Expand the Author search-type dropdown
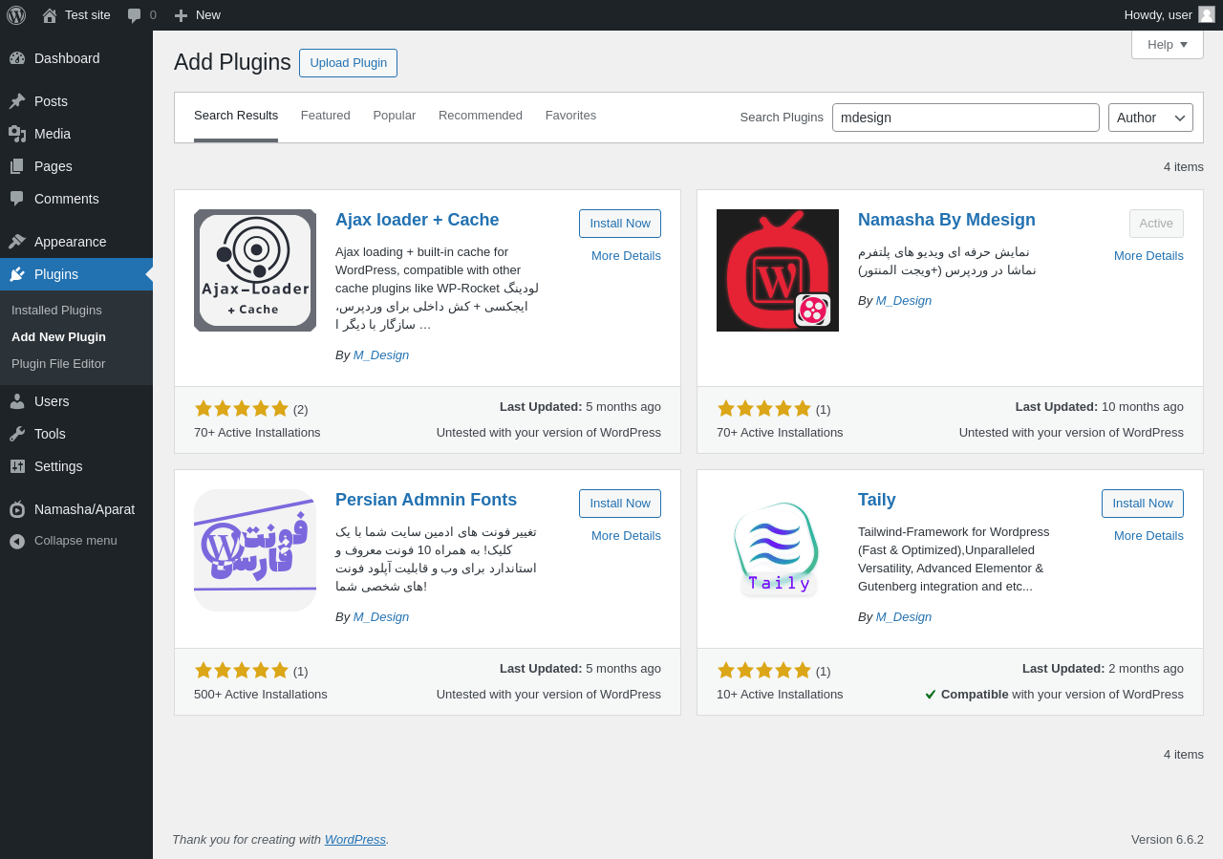1223x859 pixels. click(1150, 118)
